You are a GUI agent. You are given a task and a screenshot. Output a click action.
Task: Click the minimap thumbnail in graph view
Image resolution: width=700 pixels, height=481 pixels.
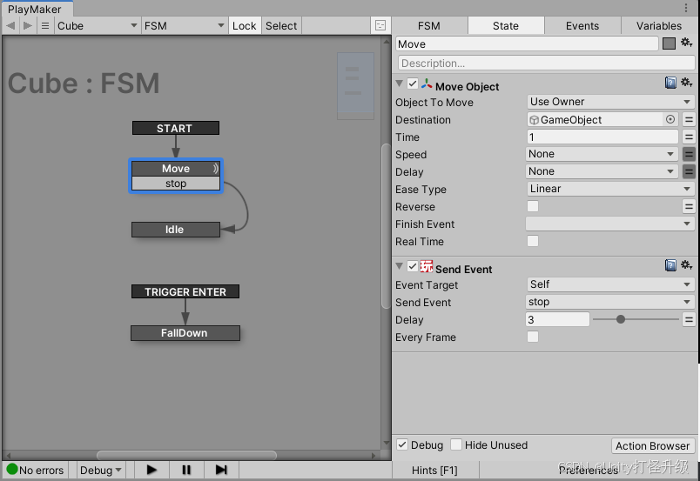355,85
